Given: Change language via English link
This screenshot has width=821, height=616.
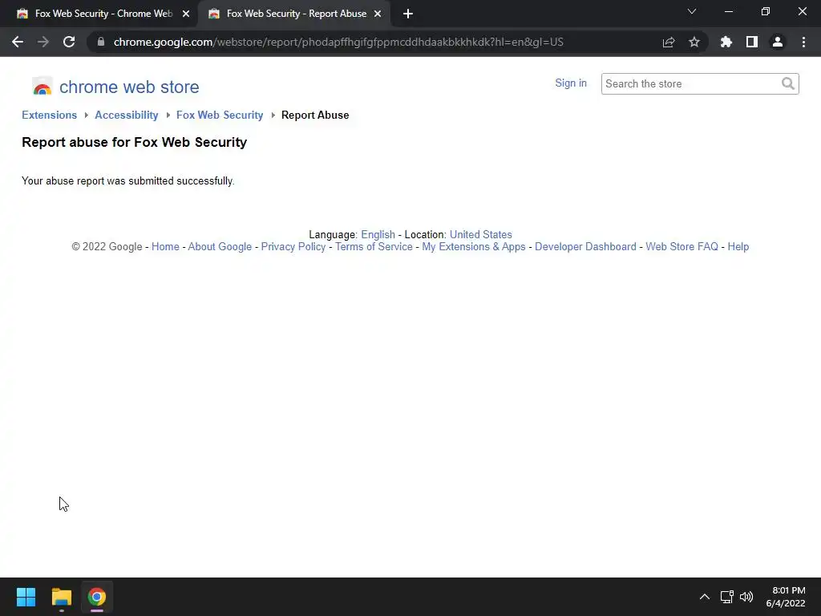Looking at the screenshot, I should (378, 235).
